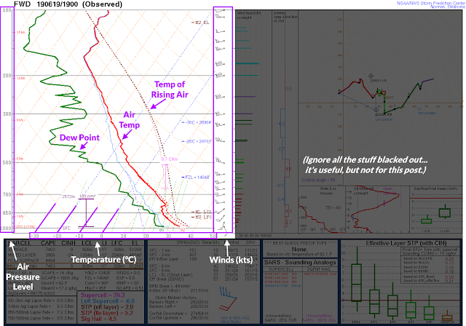Click the 12 km height marker
This screenshot has width=466, height=326.
click(20, 79)
